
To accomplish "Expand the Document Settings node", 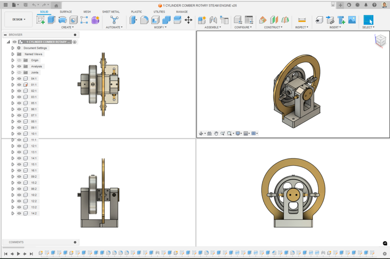I will click(x=13, y=48).
